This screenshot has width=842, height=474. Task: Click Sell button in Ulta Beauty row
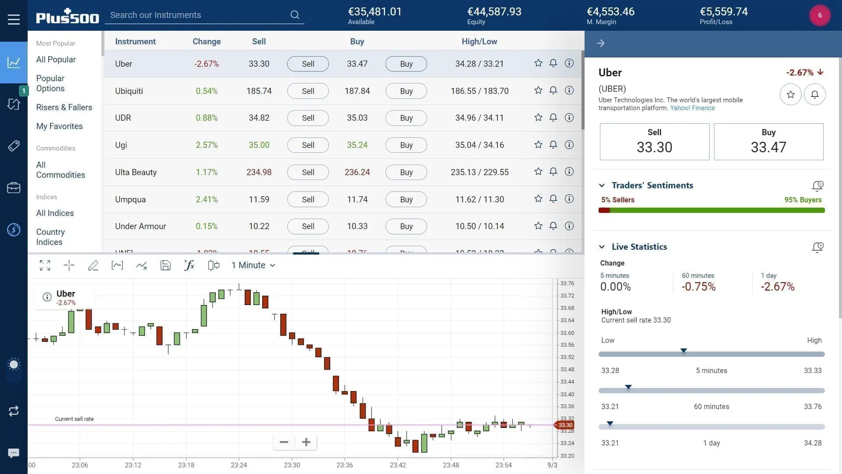tap(308, 172)
